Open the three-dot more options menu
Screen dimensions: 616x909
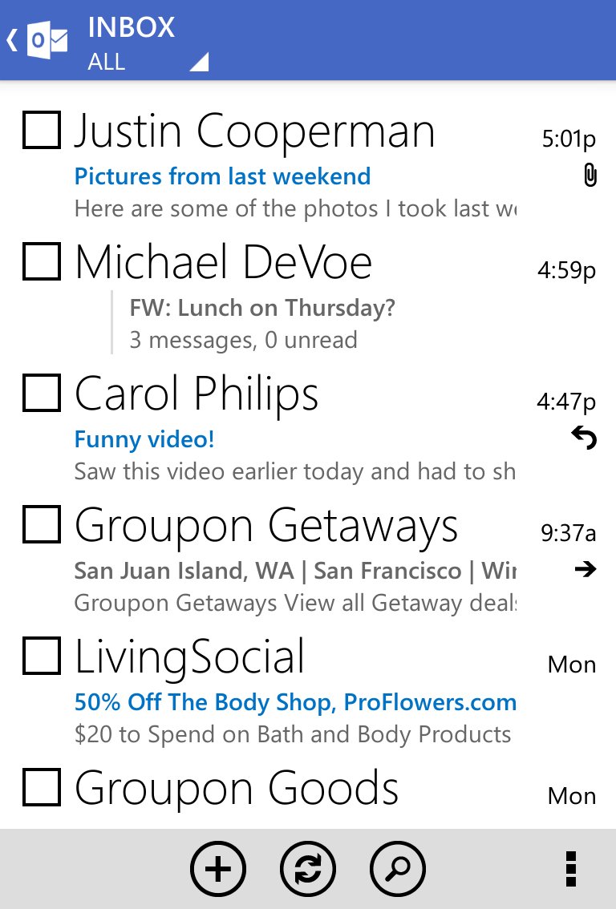point(570,869)
